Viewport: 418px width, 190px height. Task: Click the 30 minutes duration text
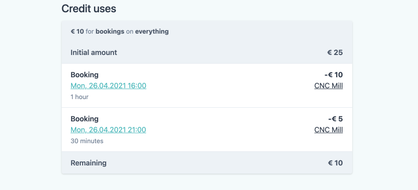(87, 141)
